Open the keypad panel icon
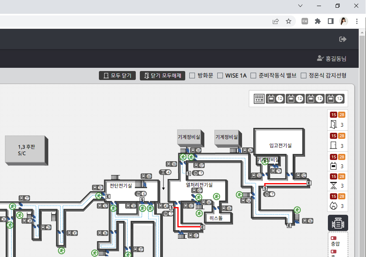The image size is (366, 257). tap(259, 99)
